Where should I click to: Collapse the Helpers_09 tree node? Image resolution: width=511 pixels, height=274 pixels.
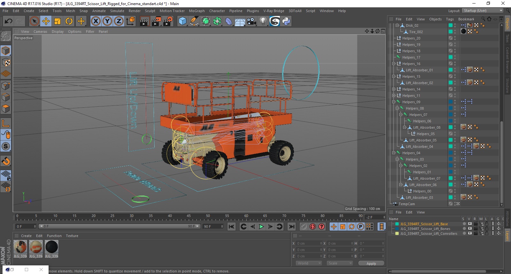(394, 102)
